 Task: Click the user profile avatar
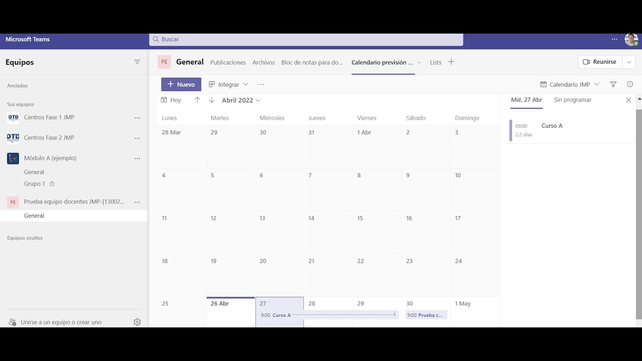tap(631, 40)
